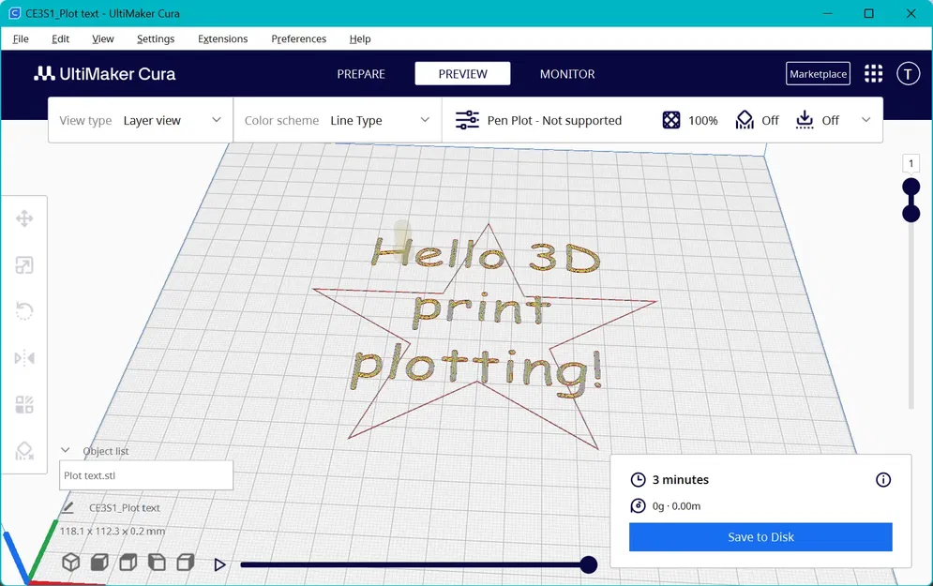Open the application switcher grid icon
This screenshot has height=586, width=933.
(x=874, y=74)
